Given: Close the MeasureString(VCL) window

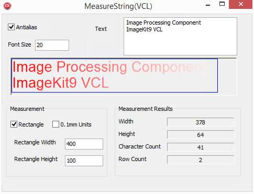Looking at the screenshot, I should 241,4.
